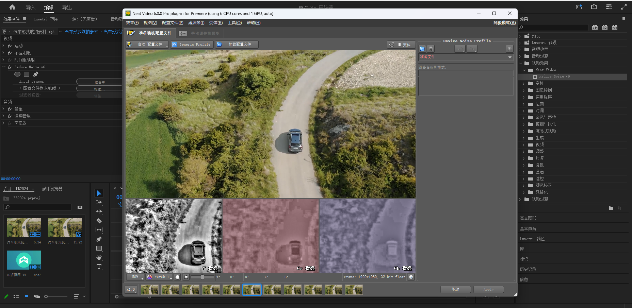
Task: Open the 50% zoom level dropdown
Action: coord(135,277)
